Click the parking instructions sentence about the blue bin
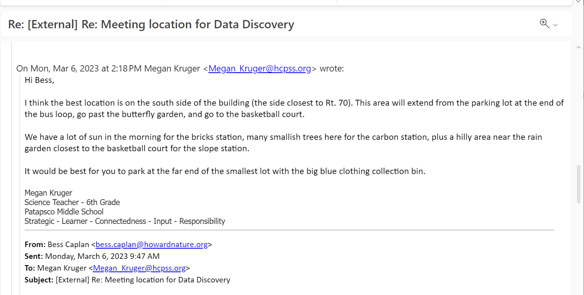Image resolution: width=584 pixels, height=295 pixels. pos(225,171)
